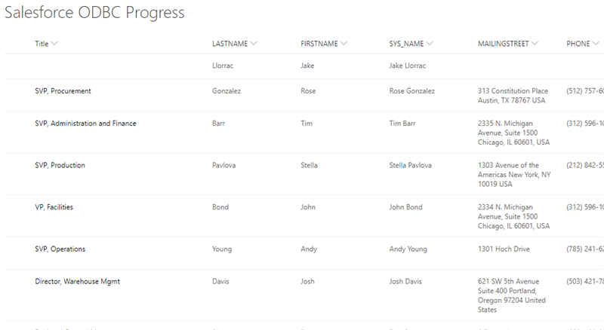
Task: Click the Salesforce ODBC Progress list heading
Action: tap(94, 13)
